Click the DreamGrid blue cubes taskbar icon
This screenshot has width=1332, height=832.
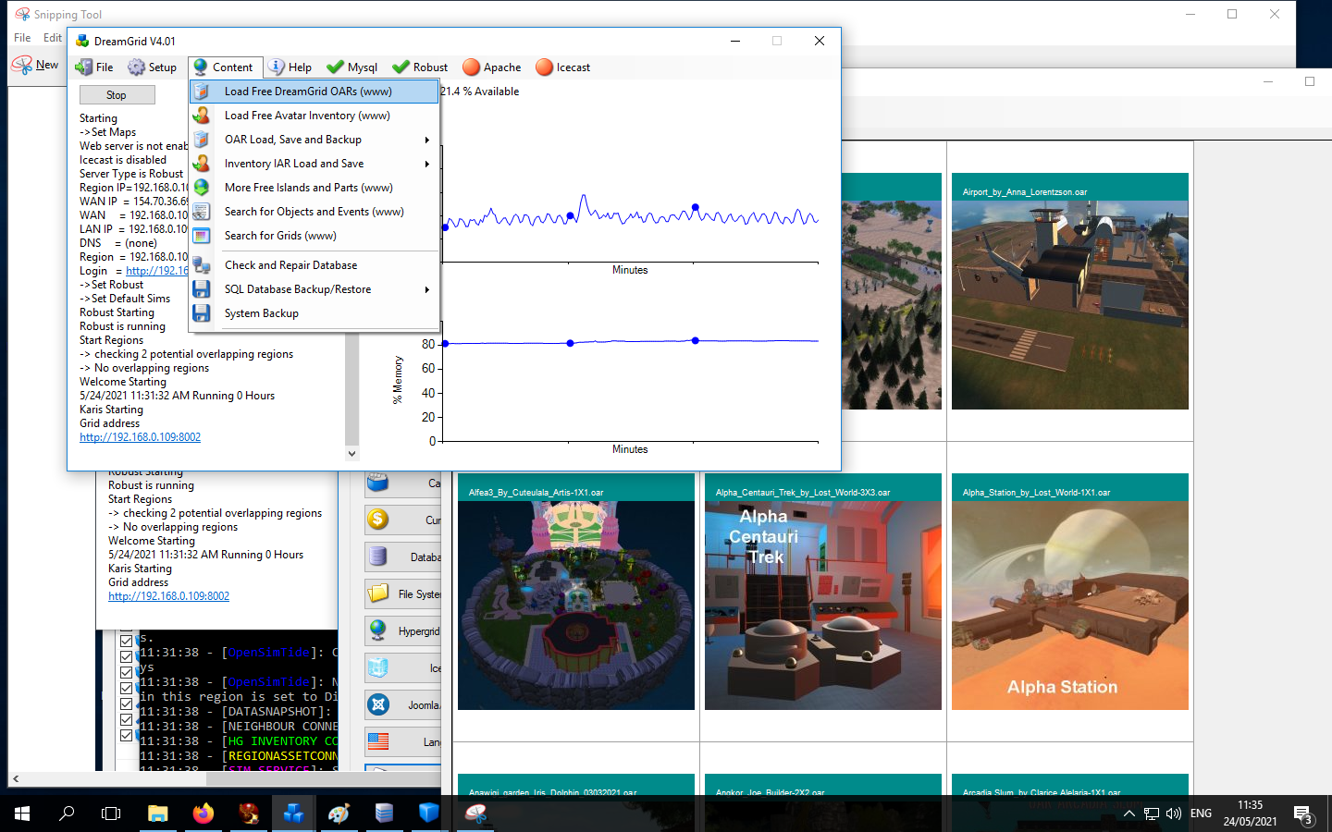click(293, 814)
